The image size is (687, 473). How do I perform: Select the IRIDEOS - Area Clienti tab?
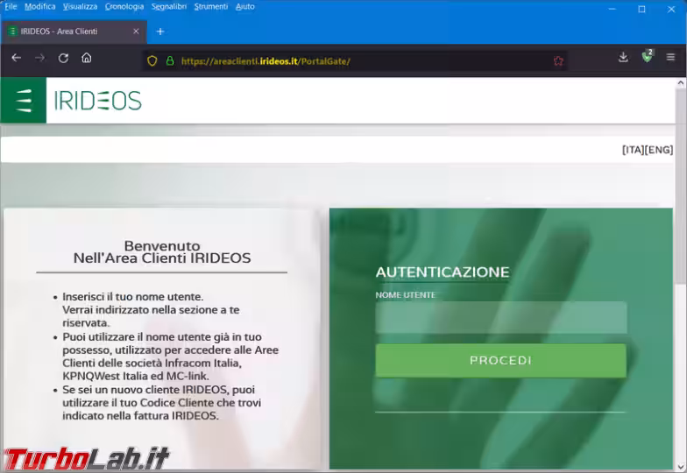(73, 32)
